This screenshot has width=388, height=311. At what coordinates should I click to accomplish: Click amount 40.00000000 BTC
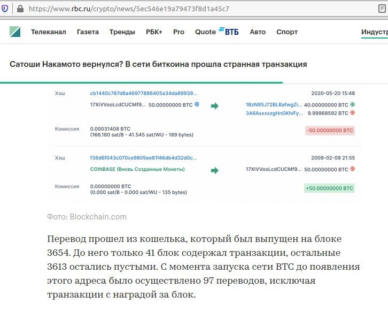coord(326,105)
